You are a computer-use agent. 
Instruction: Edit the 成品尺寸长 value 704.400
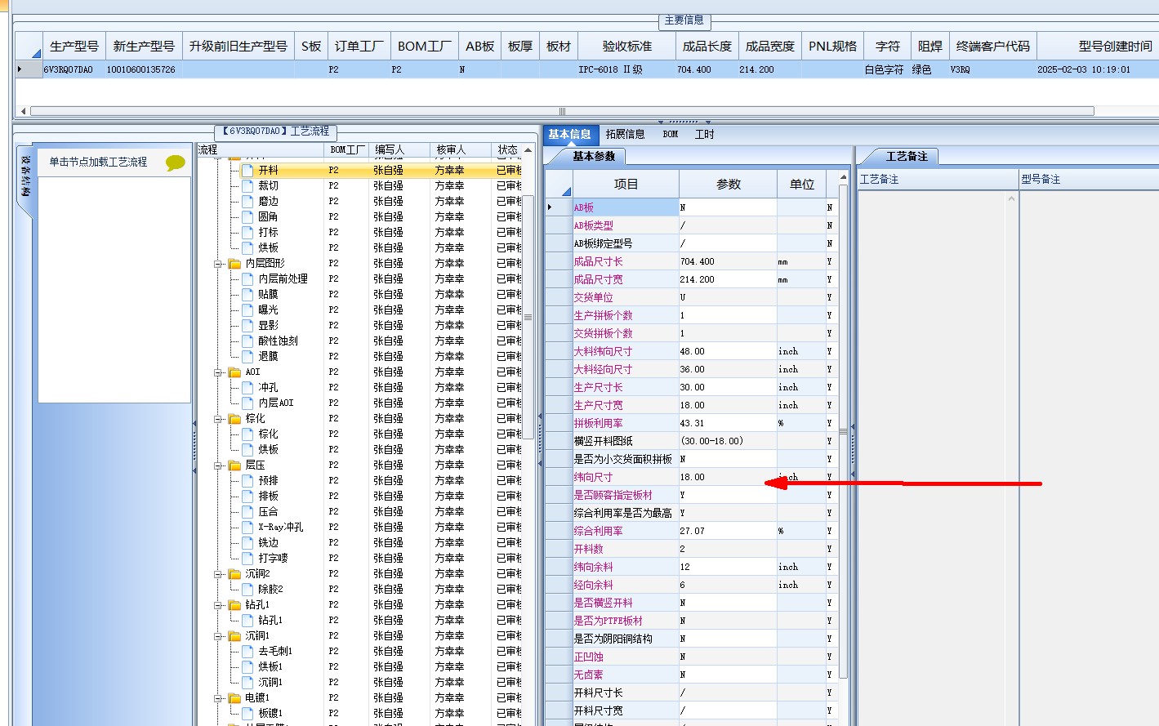coord(727,261)
